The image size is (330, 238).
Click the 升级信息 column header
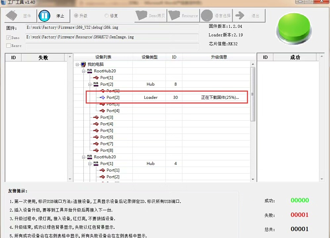[x=219, y=57]
